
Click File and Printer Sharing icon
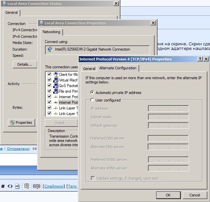click(x=56, y=91)
